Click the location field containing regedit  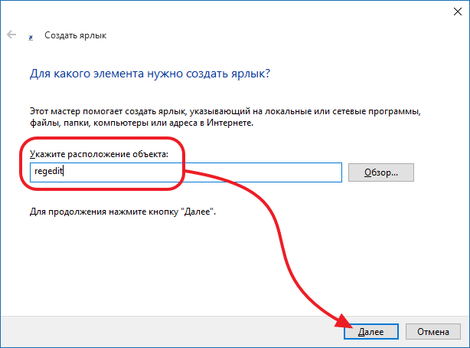[x=186, y=172]
